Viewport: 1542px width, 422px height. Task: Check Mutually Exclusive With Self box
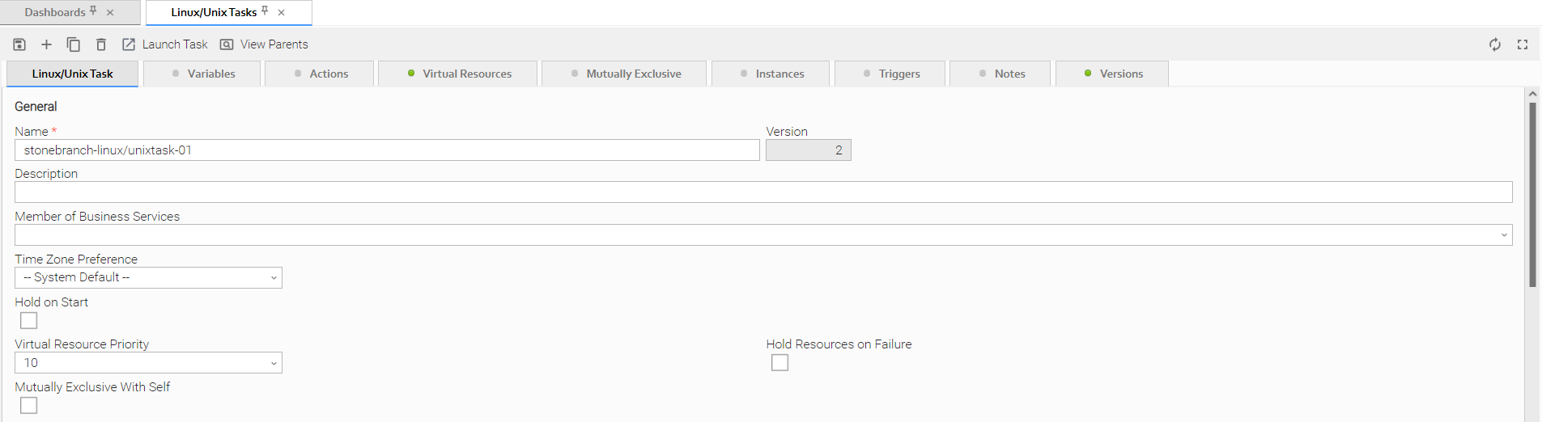tap(29, 405)
